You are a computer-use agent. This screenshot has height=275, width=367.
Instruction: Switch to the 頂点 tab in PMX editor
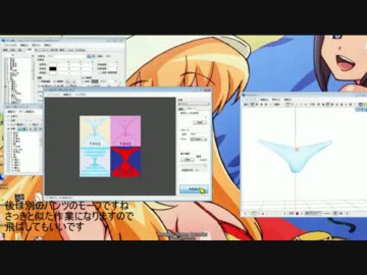13,50
